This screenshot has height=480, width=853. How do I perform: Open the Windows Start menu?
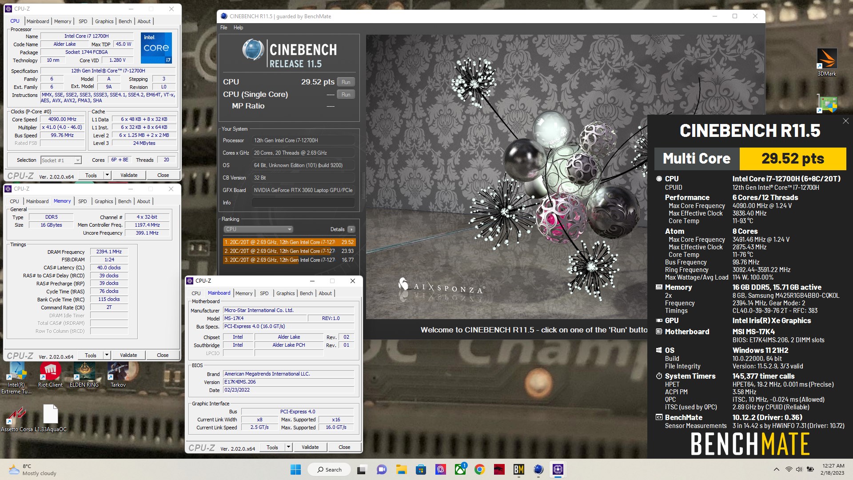(295, 469)
